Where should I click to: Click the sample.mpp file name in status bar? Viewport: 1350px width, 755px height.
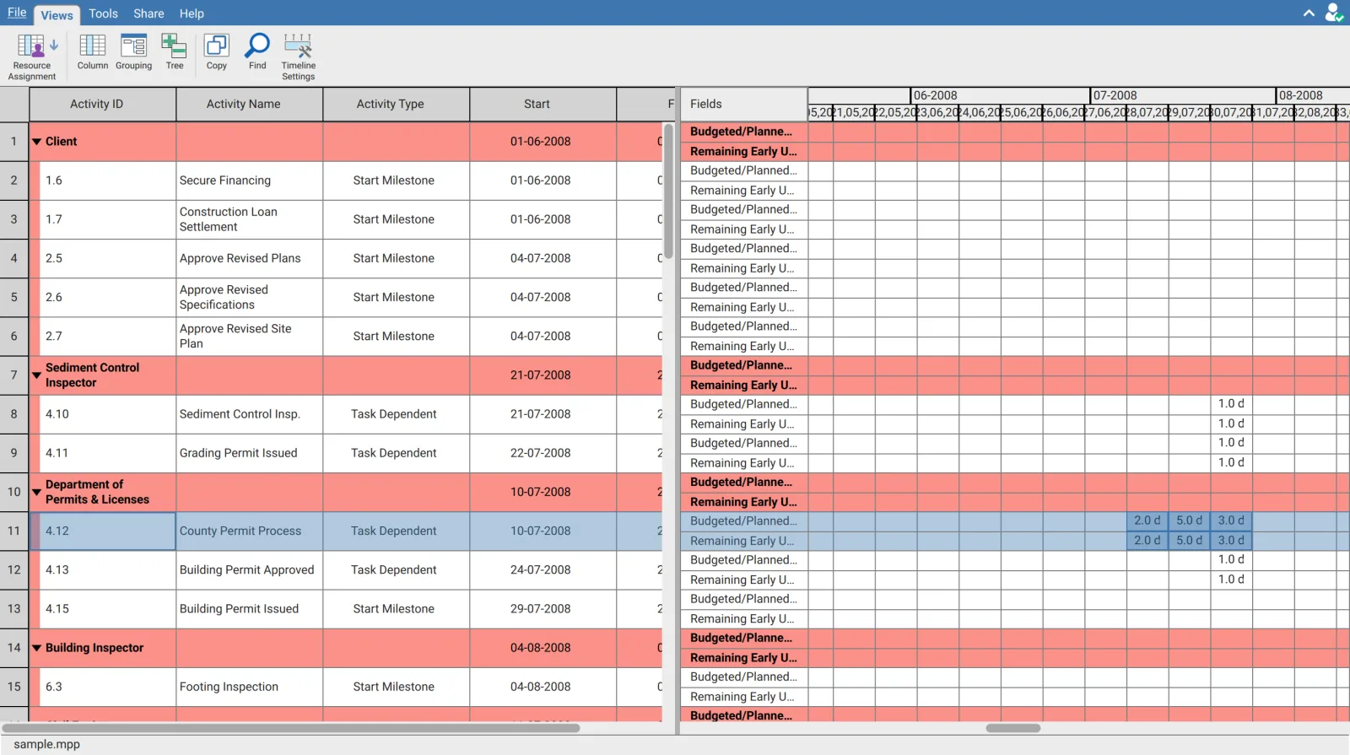pyautogui.click(x=47, y=745)
